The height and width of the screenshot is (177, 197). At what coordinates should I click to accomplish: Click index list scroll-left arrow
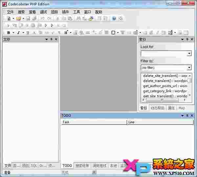coord(143,100)
